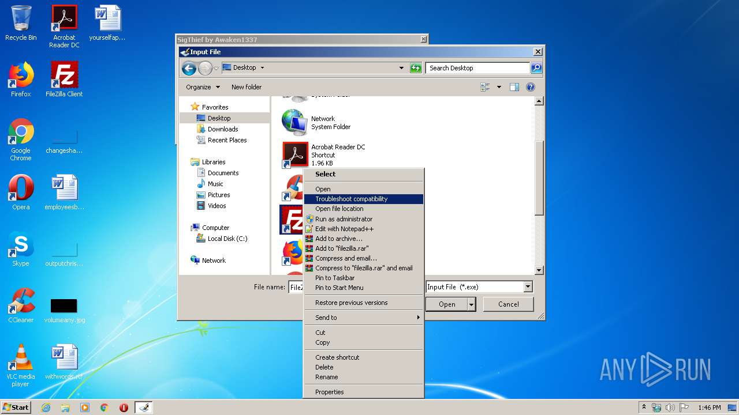This screenshot has height=415, width=739.
Task: Click the search magnifier icon
Action: 536,68
